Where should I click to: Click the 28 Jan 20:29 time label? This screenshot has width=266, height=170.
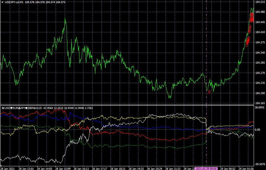click(x=154, y=169)
